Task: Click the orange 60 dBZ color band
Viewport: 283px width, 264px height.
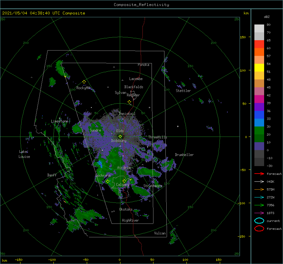Action: click(x=259, y=52)
